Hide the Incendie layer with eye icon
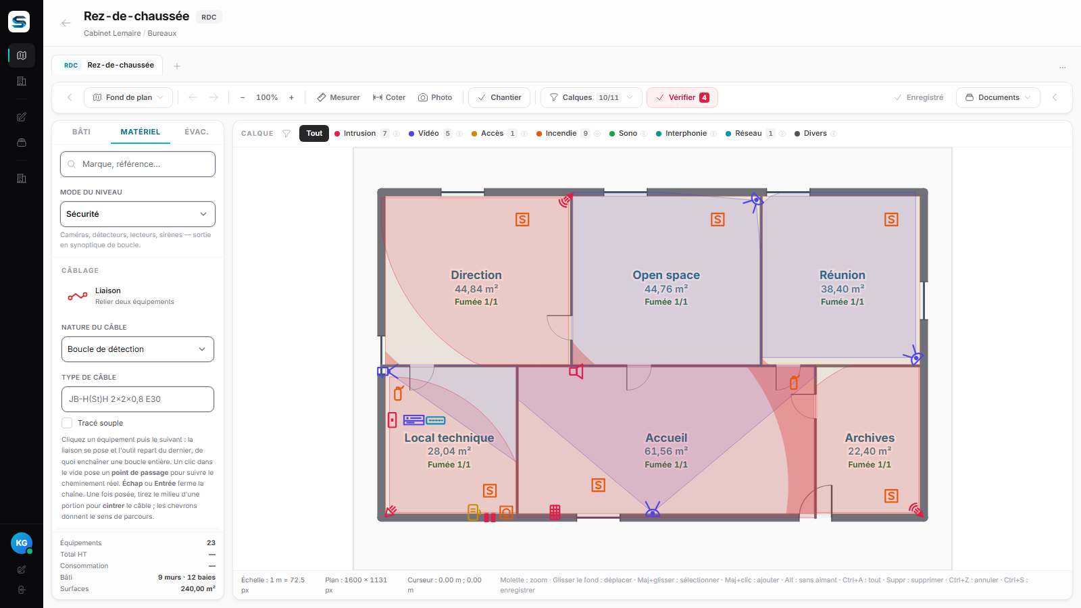 coord(597,134)
